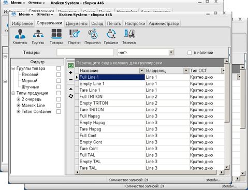Screen dimensions: 248x190
Task: Switch to the Избранное tab
Action: coord(22,24)
